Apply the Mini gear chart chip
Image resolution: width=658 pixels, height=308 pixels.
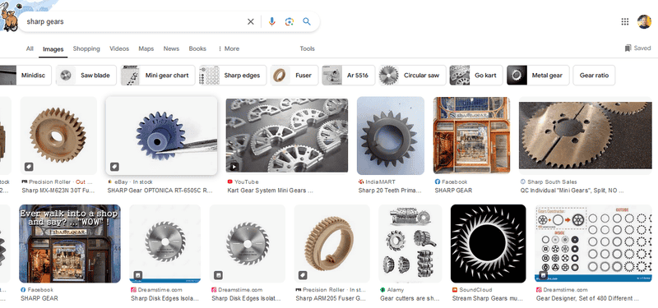[x=158, y=76]
